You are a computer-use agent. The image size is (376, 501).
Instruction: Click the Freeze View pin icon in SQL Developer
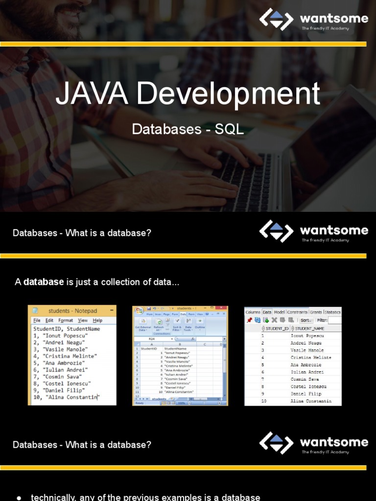249,320
